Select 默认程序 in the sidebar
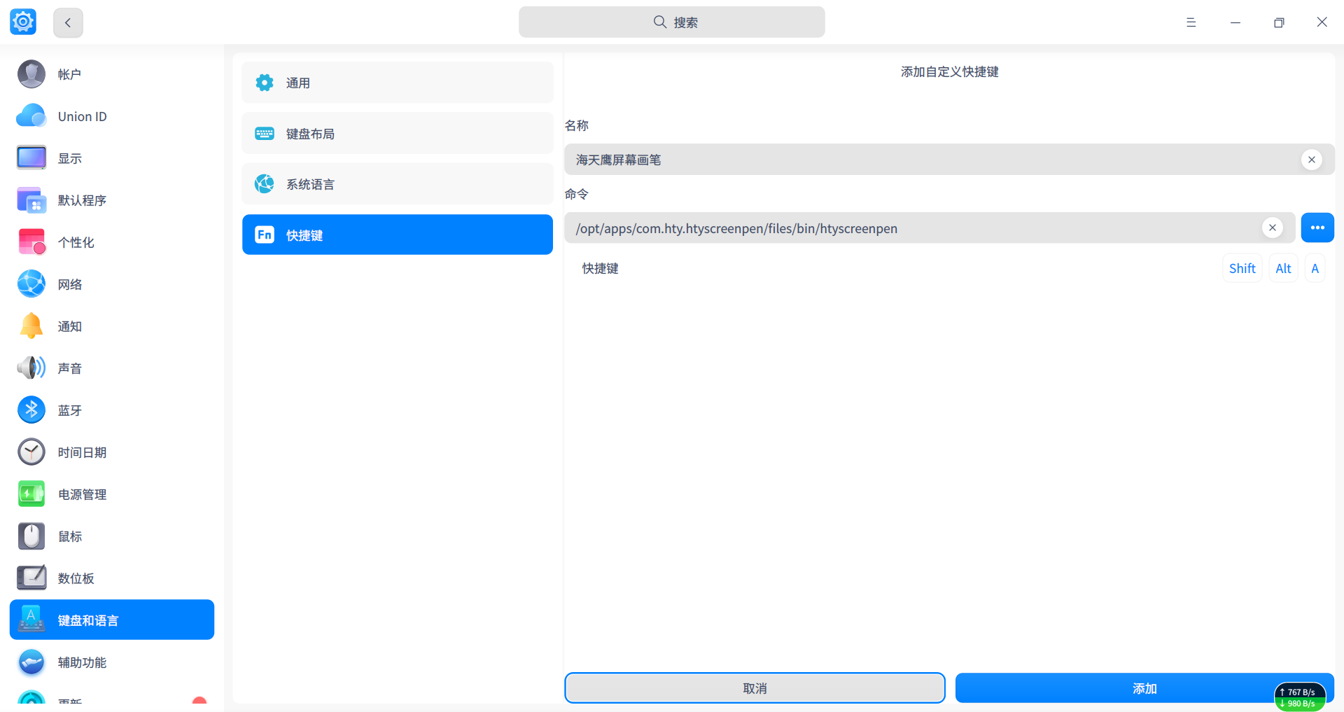This screenshot has height=712, width=1344. 112,200
